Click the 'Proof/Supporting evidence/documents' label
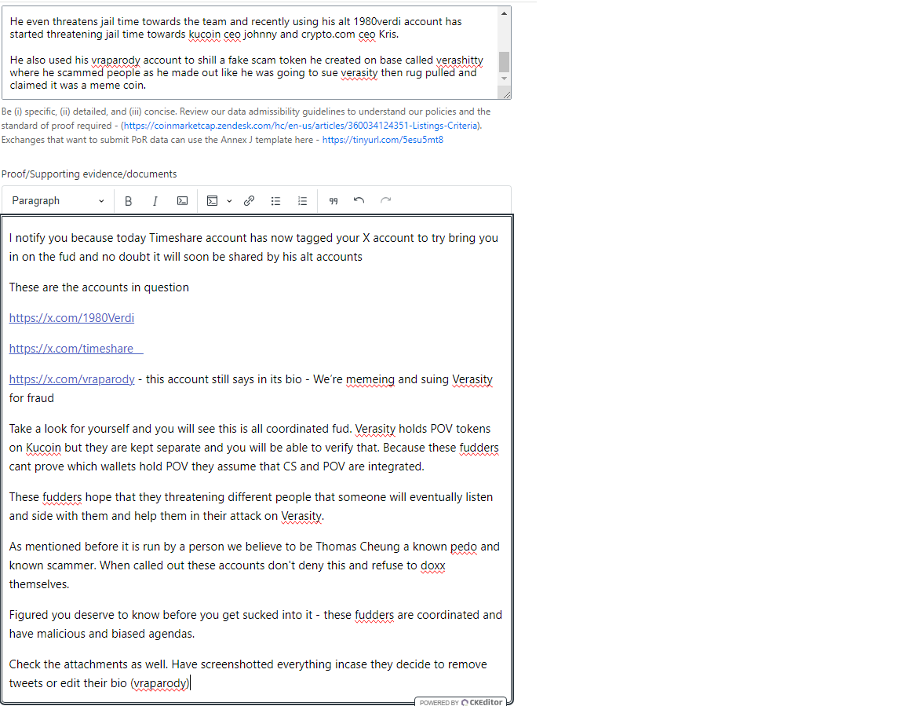 tap(89, 174)
